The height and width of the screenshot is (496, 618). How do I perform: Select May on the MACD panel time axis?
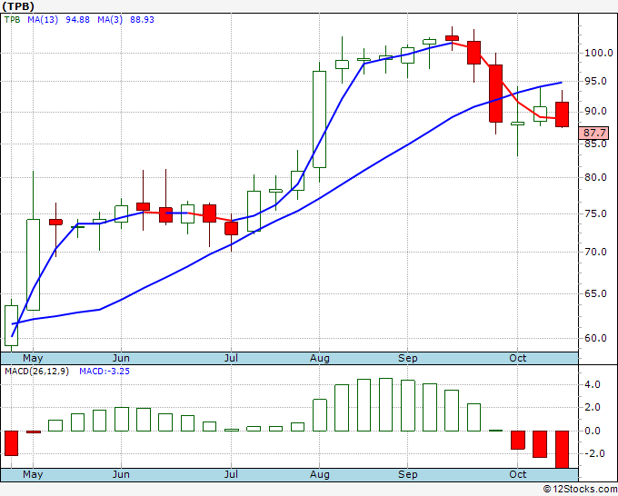click(x=33, y=474)
